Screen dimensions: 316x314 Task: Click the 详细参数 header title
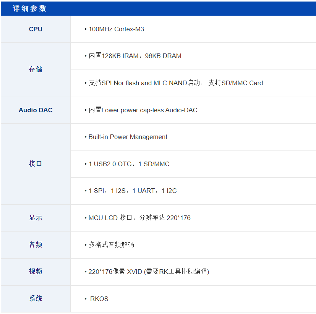click(x=30, y=8)
